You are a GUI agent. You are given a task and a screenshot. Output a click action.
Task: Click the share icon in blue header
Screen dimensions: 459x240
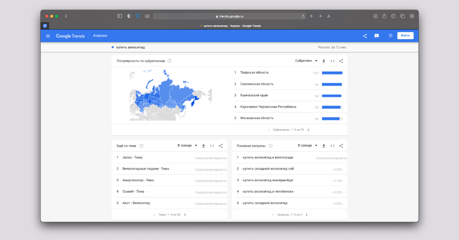[x=365, y=36]
